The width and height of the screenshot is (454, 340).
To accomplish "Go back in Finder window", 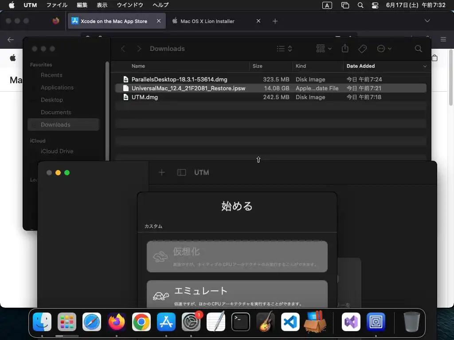I will click(x=123, y=49).
